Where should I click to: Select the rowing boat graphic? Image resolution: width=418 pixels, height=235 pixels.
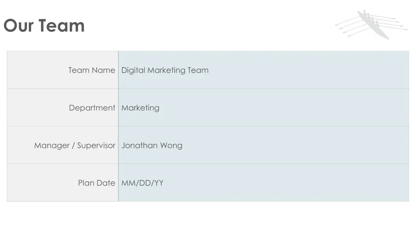tap(371, 24)
